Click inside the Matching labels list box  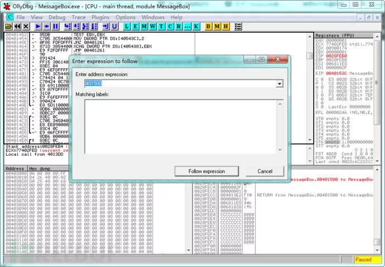180,127
